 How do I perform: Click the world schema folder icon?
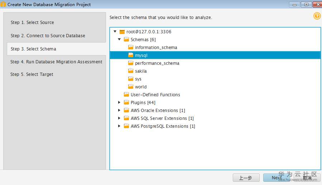tap(131, 87)
